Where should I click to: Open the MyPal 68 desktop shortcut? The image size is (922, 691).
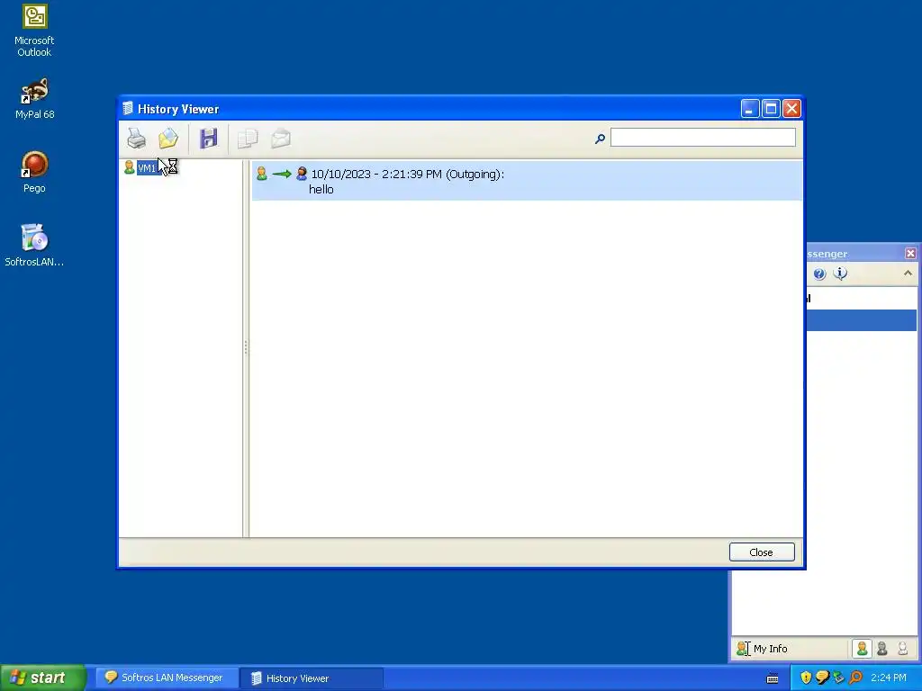(34, 99)
